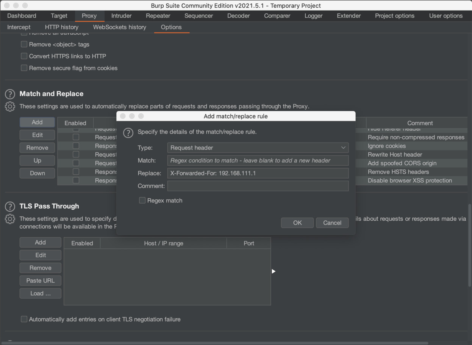The image size is (472, 345).
Task: Click the Paste URL button
Action: pyautogui.click(x=41, y=281)
